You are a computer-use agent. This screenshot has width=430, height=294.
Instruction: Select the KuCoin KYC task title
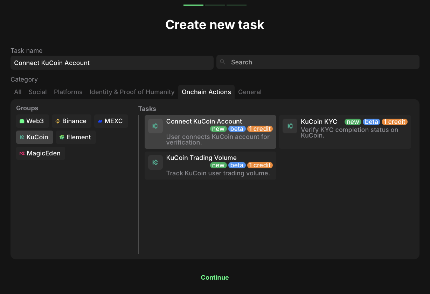(319, 122)
